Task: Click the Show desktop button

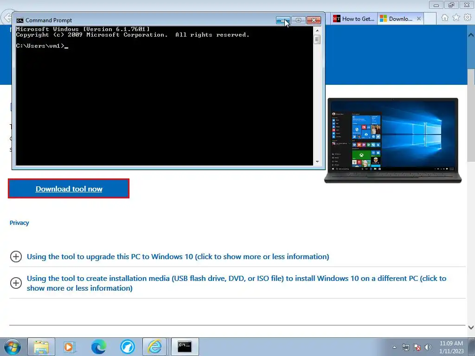Action: [472, 347]
